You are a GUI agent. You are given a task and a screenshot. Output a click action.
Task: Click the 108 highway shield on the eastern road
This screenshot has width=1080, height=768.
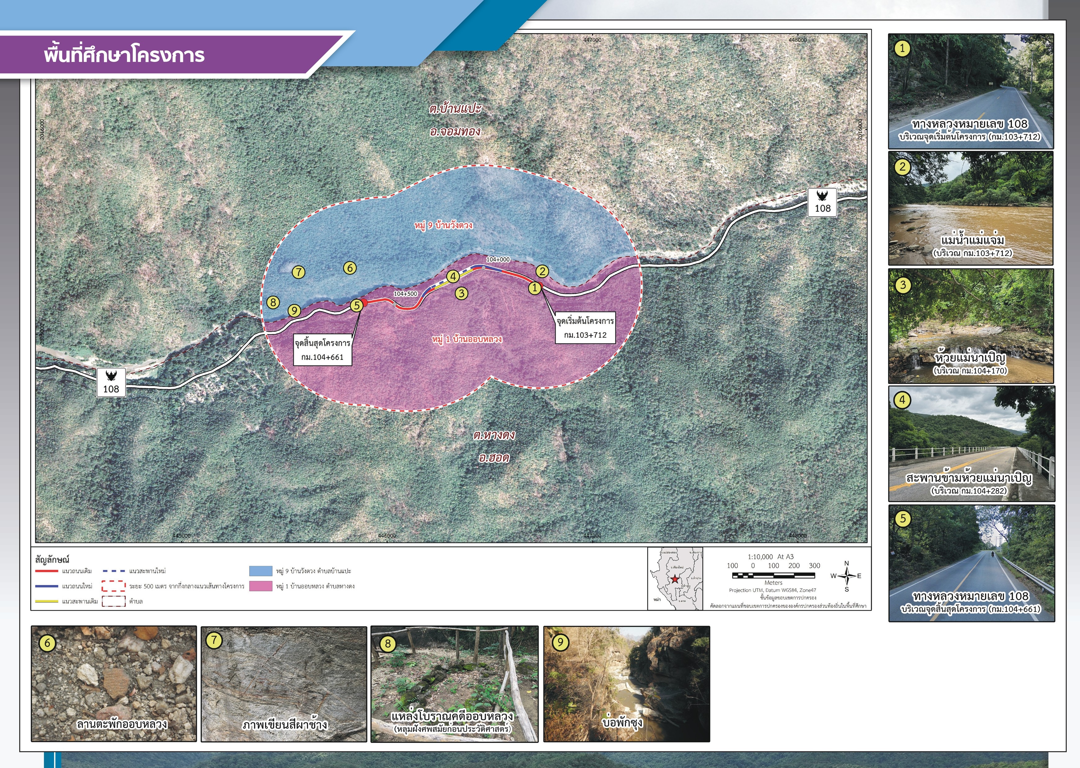pos(822,202)
